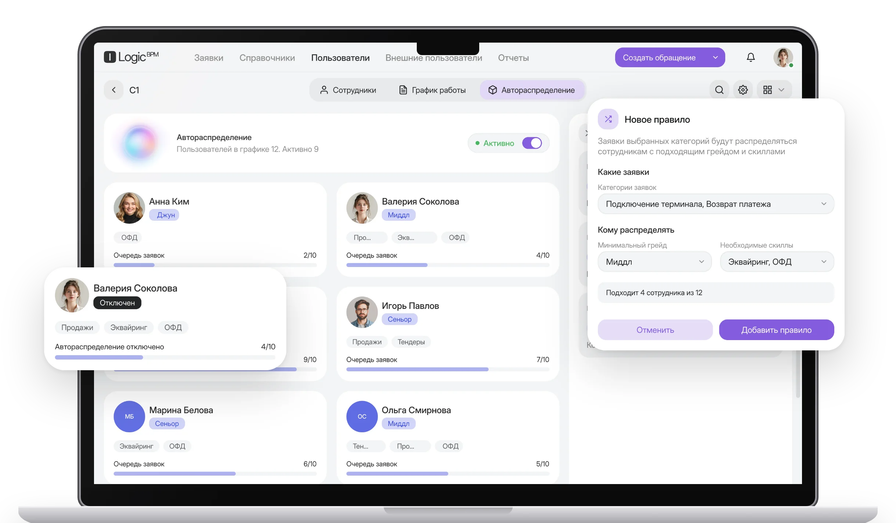The width and height of the screenshot is (896, 523).
Task: Click the ОС initials avatar
Action: click(362, 416)
